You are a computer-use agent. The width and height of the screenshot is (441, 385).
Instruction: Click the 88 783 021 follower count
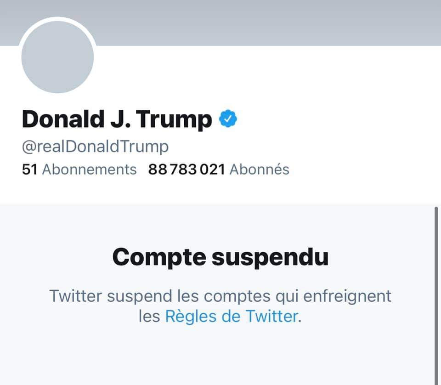187,170
